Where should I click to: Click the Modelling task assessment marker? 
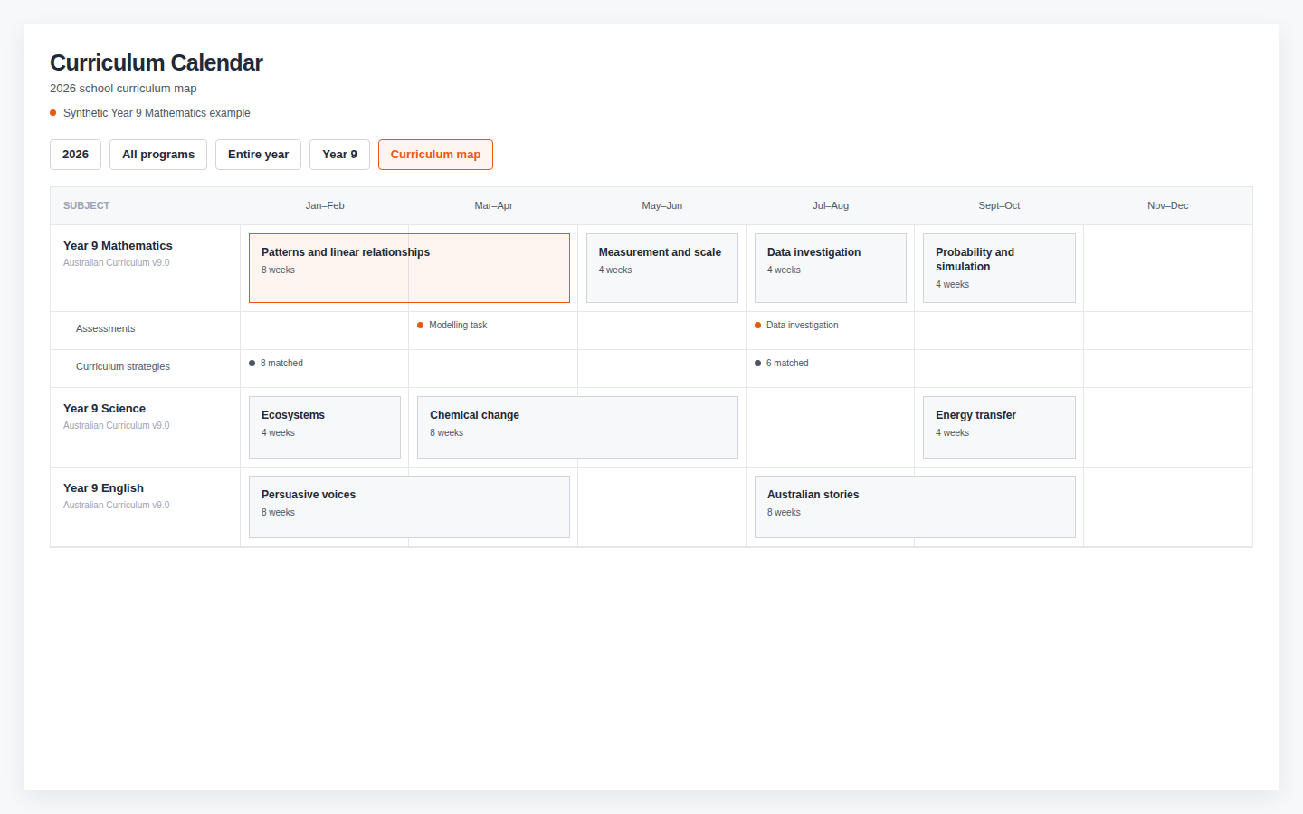click(x=452, y=325)
